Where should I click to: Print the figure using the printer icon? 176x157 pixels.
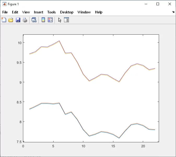[x=25, y=20]
